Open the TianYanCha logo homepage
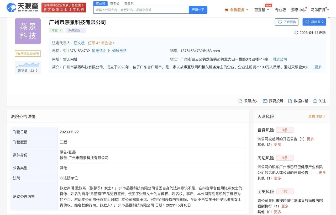 click(x=22, y=7)
